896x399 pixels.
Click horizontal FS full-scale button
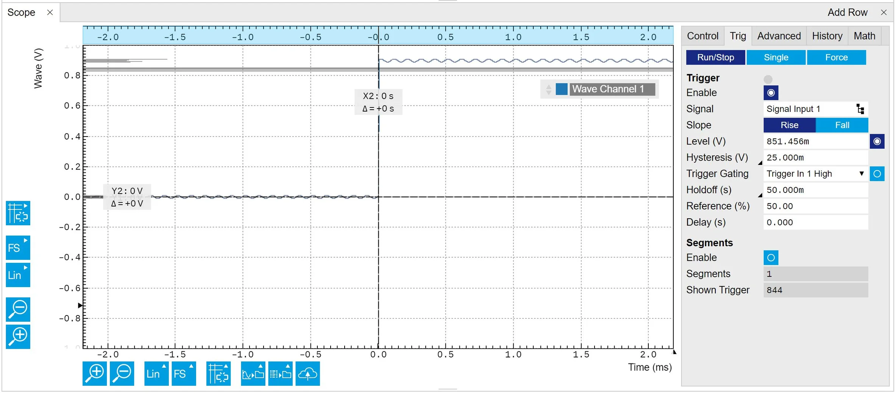(x=184, y=373)
